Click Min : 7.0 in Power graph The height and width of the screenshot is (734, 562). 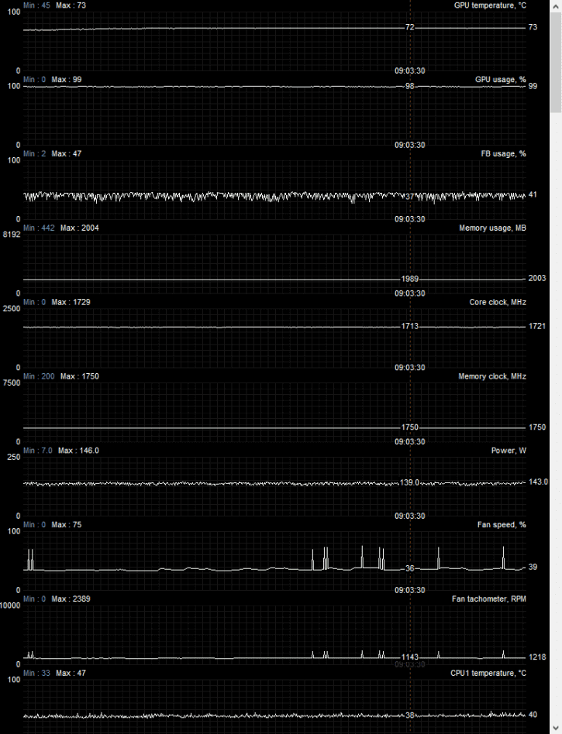(37, 451)
